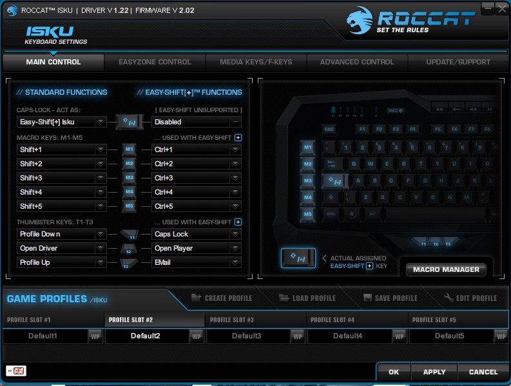
Task: Expand the Caps Lock Easy-Shift dropdown
Action: click(235, 234)
